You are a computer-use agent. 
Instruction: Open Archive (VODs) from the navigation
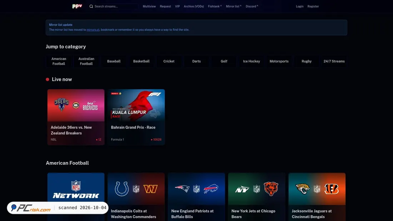click(194, 6)
